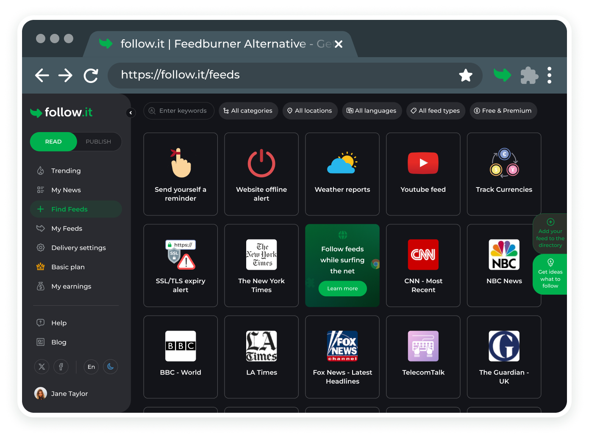Click the Weather reports cloud icon

[x=342, y=163]
